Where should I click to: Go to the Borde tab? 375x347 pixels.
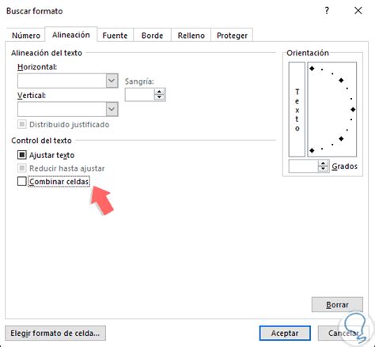[x=152, y=36]
